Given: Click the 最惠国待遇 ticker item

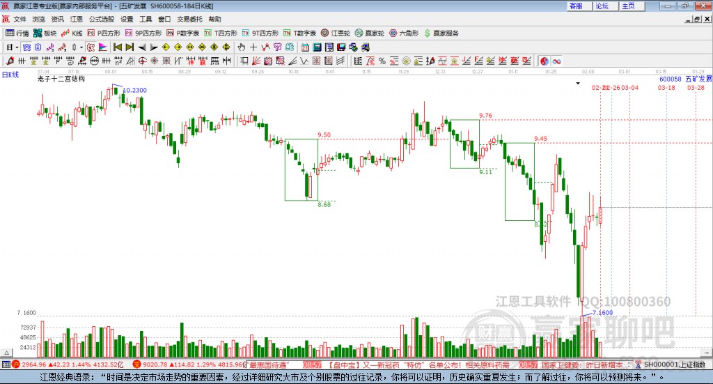Looking at the screenshot, I should click(x=269, y=365).
